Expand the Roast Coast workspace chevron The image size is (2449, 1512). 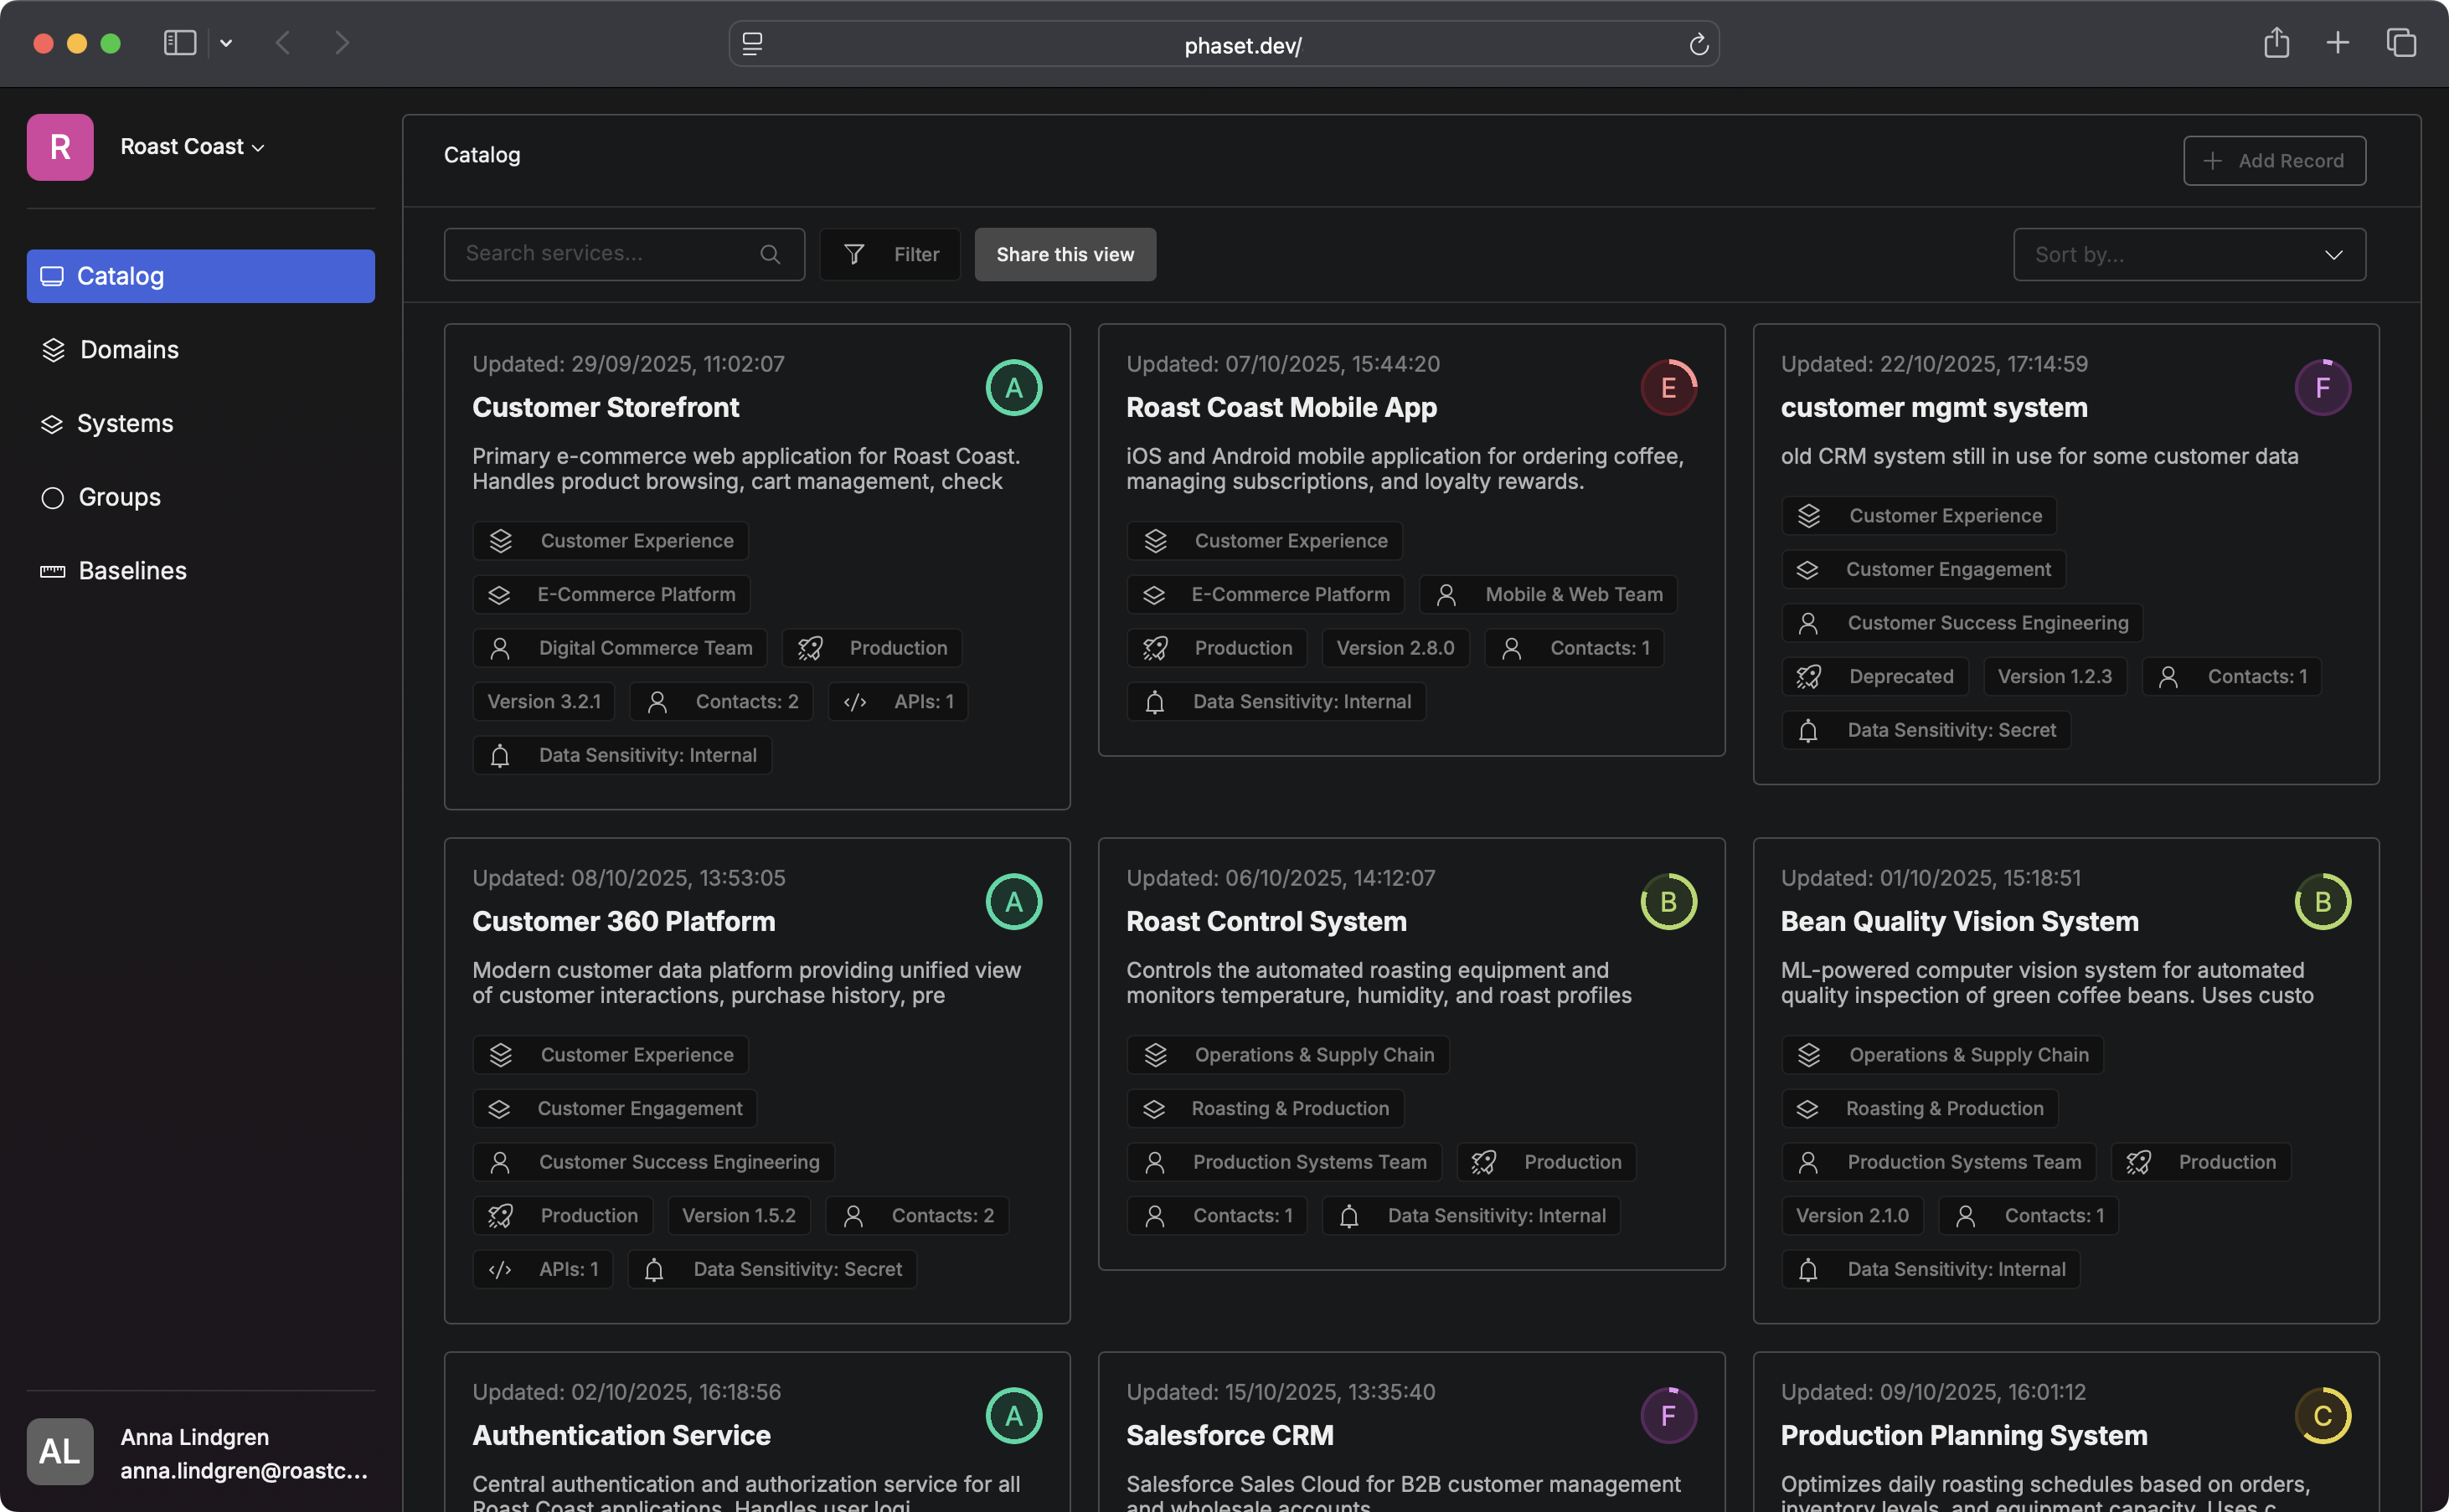point(258,146)
